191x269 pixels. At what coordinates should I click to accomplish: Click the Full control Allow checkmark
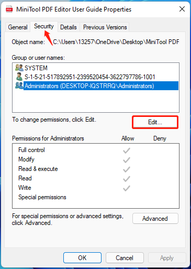click(127, 150)
